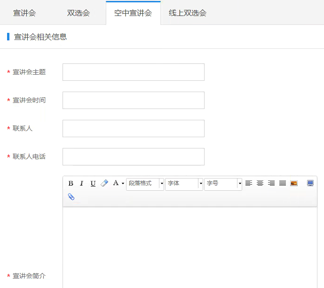The image size is (324, 288).
Task: Open the 字号 font size dropdown
Action: (x=223, y=183)
